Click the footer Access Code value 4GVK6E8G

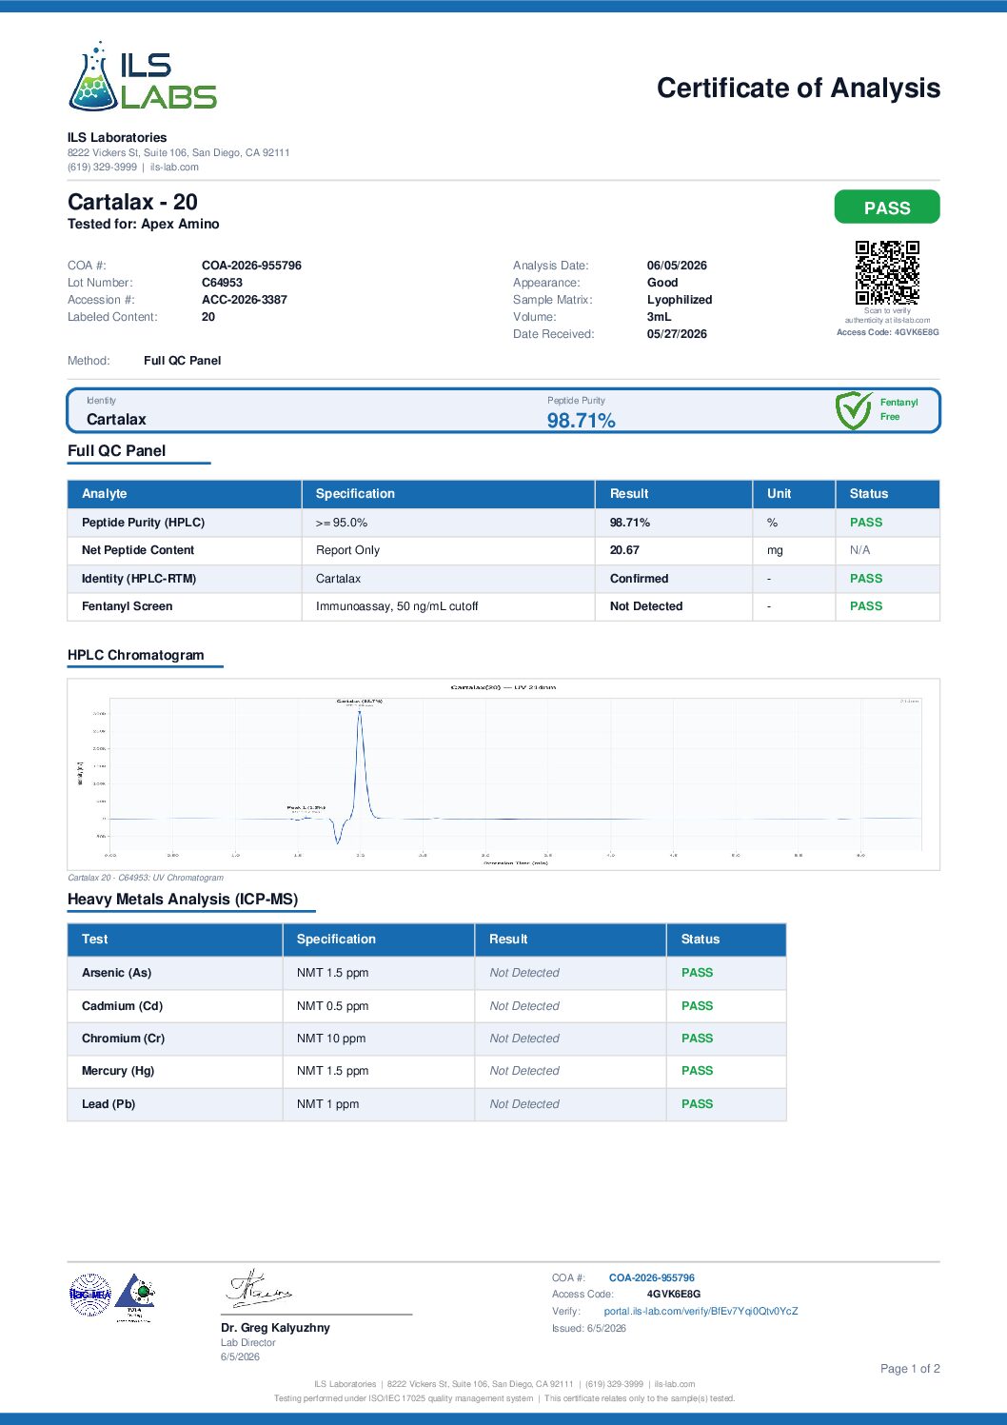tap(674, 1295)
